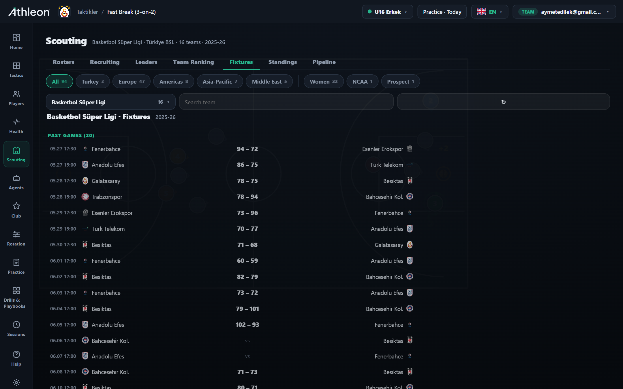623x389 pixels.
Task: Select the Americas filter chip
Action: pyautogui.click(x=174, y=82)
